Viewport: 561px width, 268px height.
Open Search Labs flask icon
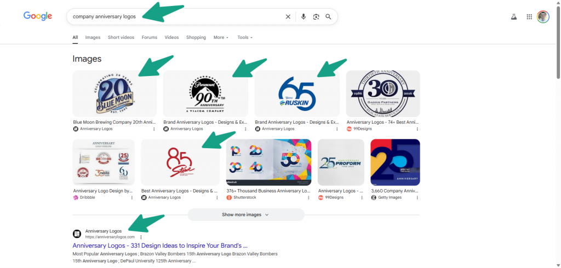click(x=514, y=17)
